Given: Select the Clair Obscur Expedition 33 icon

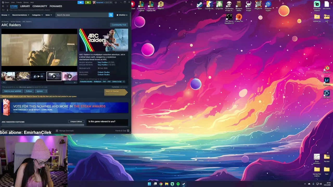Looking at the screenshot, I should [229, 19].
